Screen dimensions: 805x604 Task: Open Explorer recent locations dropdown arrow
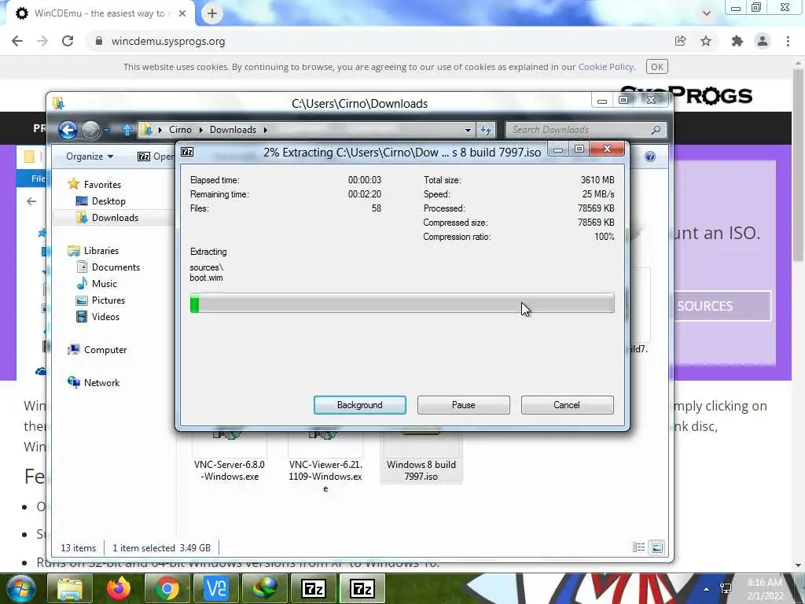click(x=107, y=130)
